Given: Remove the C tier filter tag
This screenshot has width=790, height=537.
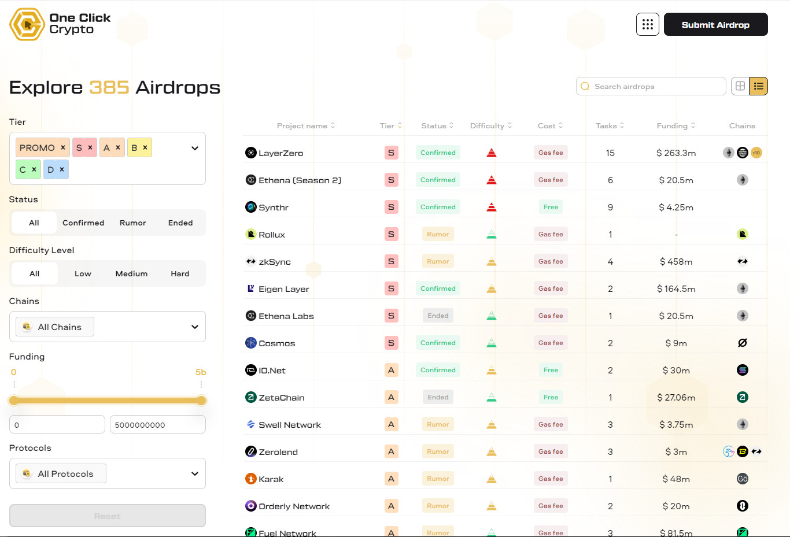Looking at the screenshot, I should pos(34,169).
